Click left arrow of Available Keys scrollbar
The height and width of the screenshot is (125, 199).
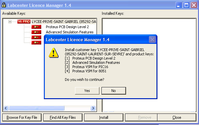click(x=6, y=108)
